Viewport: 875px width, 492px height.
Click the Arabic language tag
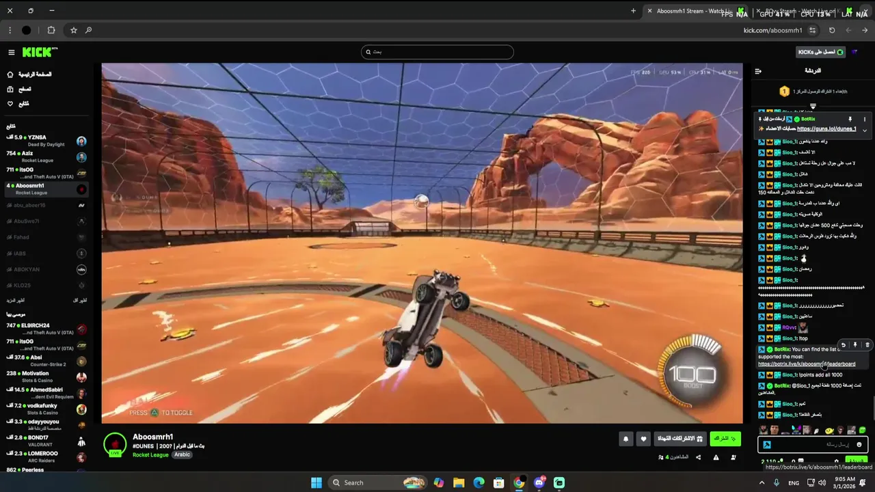click(182, 455)
